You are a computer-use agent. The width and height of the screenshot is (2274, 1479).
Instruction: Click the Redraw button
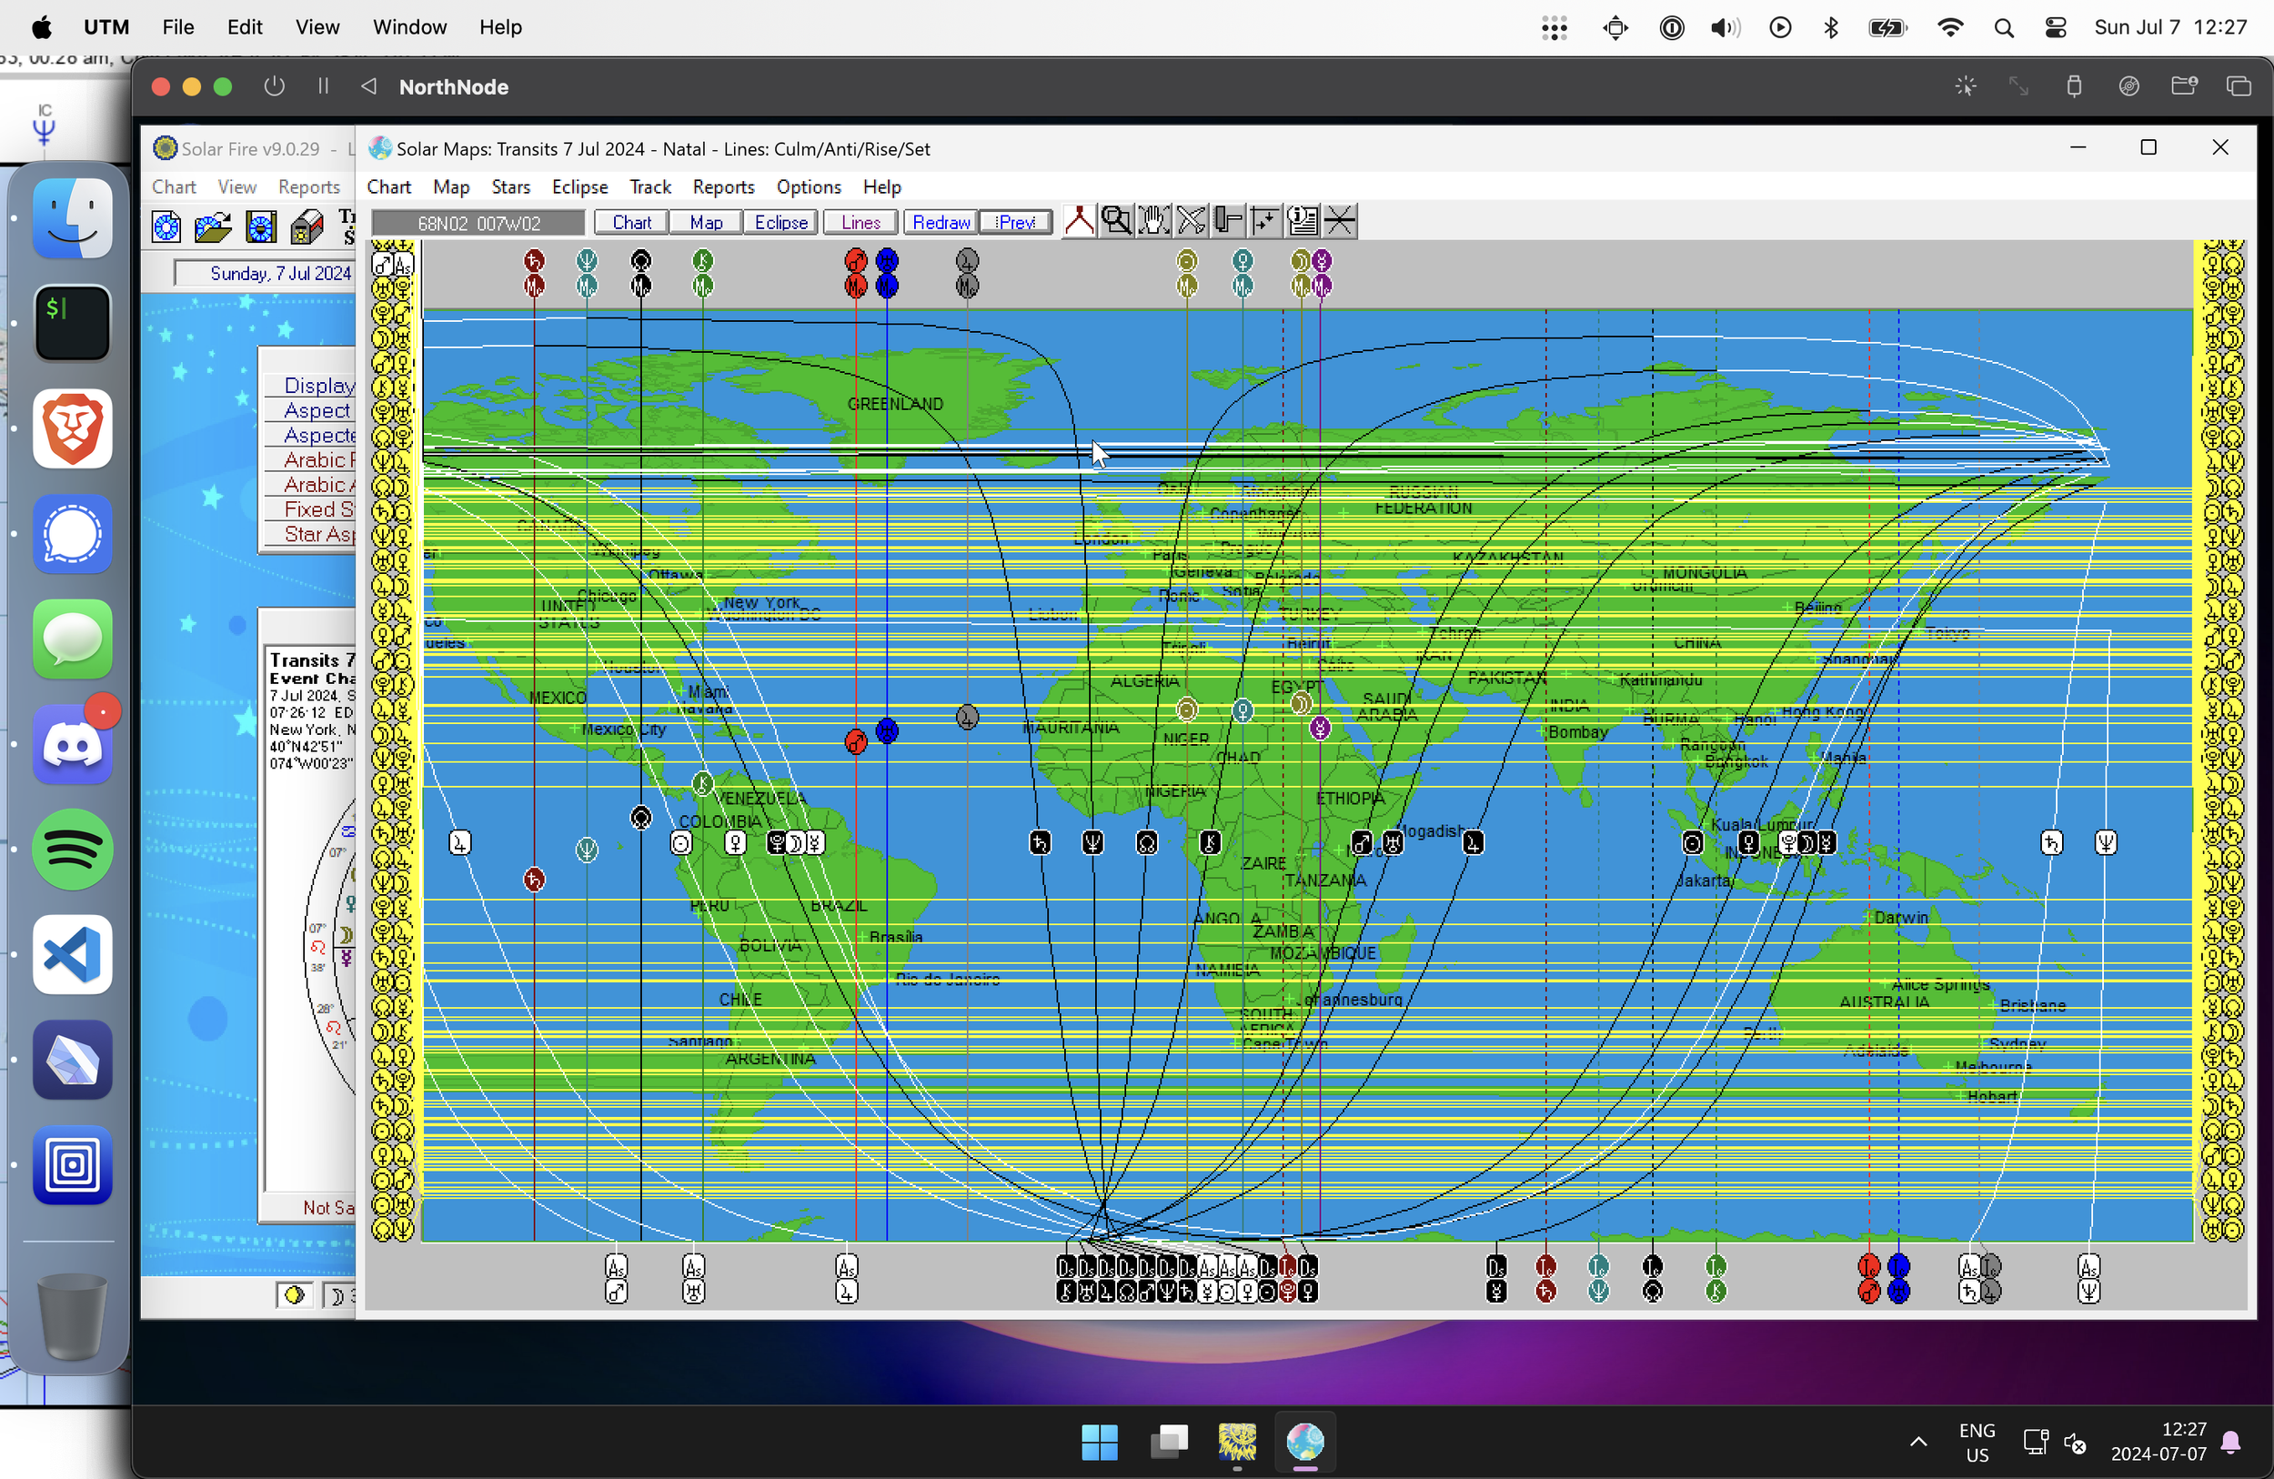941,222
